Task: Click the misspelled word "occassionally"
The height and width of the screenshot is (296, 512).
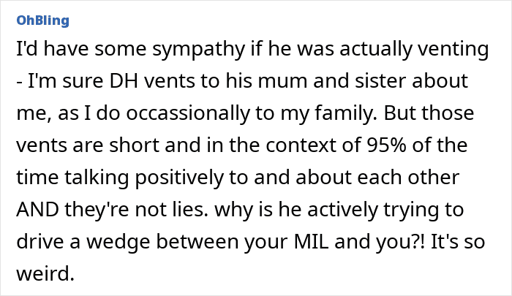Action: click(188, 114)
